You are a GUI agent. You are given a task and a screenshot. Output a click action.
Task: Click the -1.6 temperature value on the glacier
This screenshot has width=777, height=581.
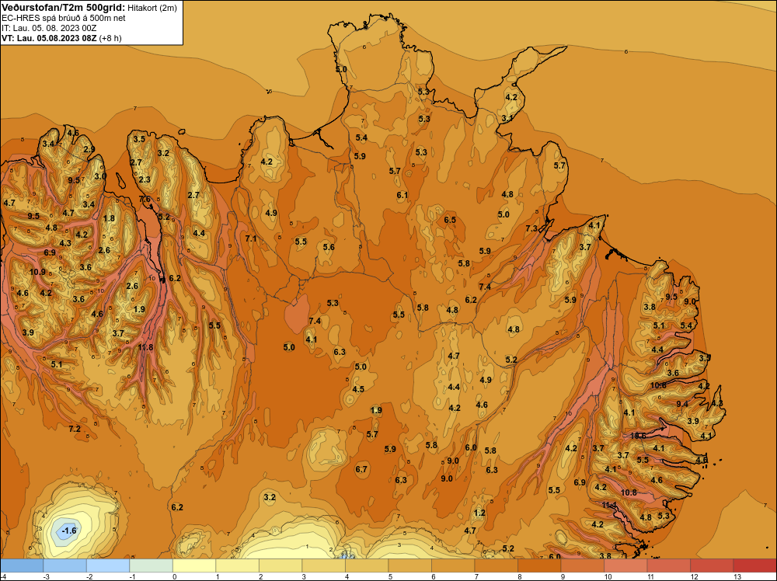68,531
